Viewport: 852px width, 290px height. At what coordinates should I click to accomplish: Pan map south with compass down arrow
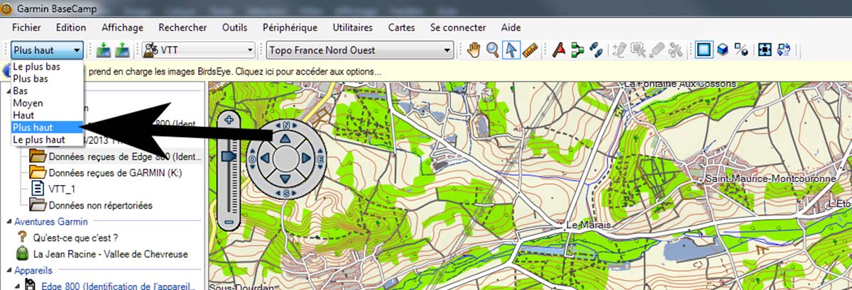coord(287,180)
